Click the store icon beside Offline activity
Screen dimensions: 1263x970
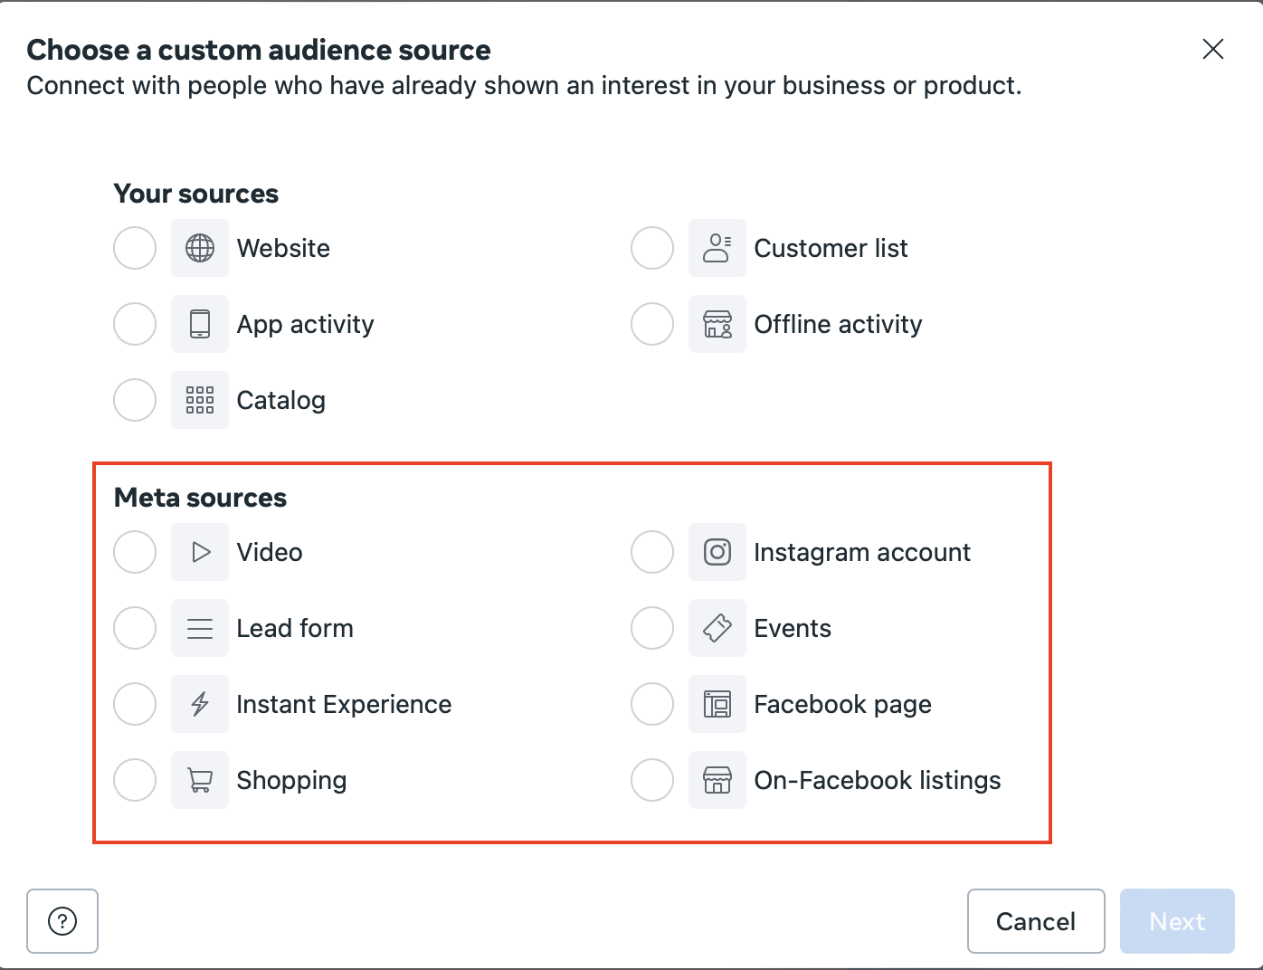pyautogui.click(x=717, y=324)
